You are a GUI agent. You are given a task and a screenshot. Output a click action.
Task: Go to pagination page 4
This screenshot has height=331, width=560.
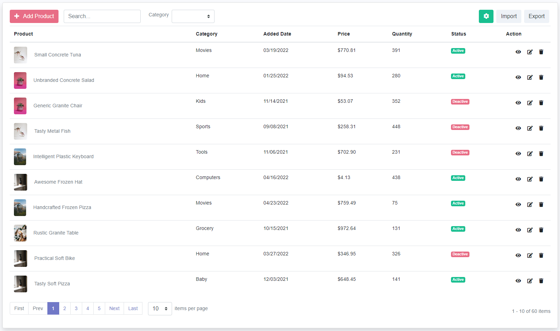87,308
